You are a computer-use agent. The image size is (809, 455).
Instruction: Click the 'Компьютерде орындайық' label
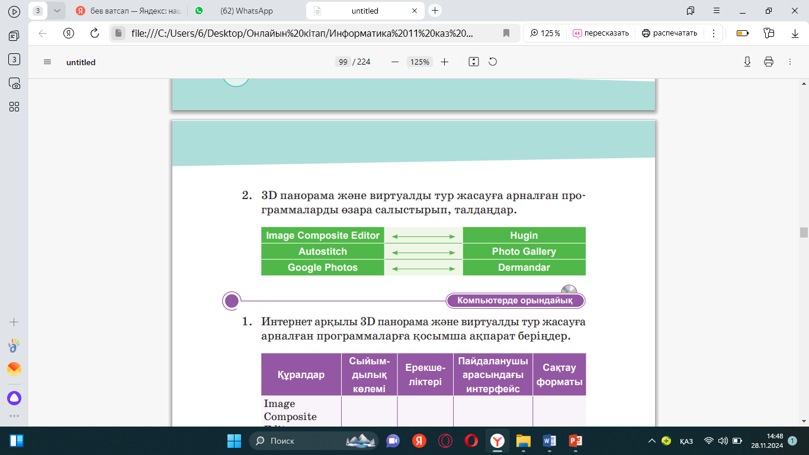tap(515, 300)
